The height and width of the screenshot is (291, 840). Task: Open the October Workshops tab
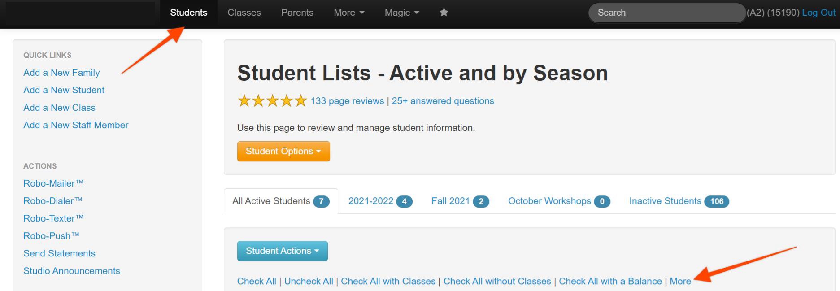(x=558, y=201)
